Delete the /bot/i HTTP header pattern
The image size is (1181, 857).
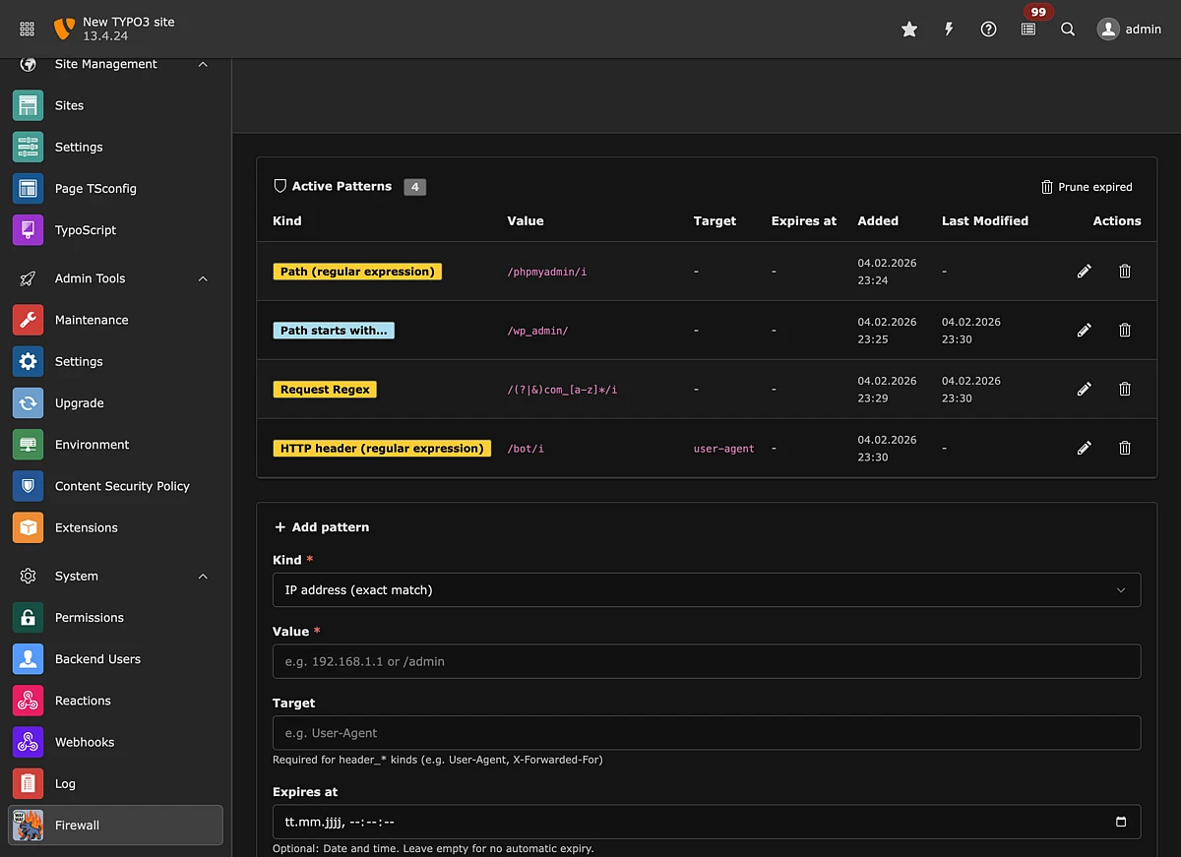pos(1125,448)
